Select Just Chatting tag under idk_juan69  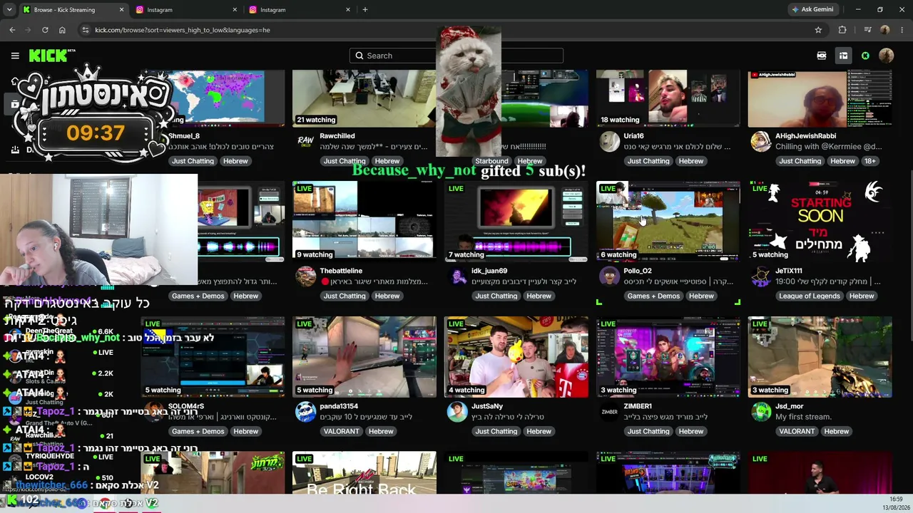pyautogui.click(x=496, y=296)
